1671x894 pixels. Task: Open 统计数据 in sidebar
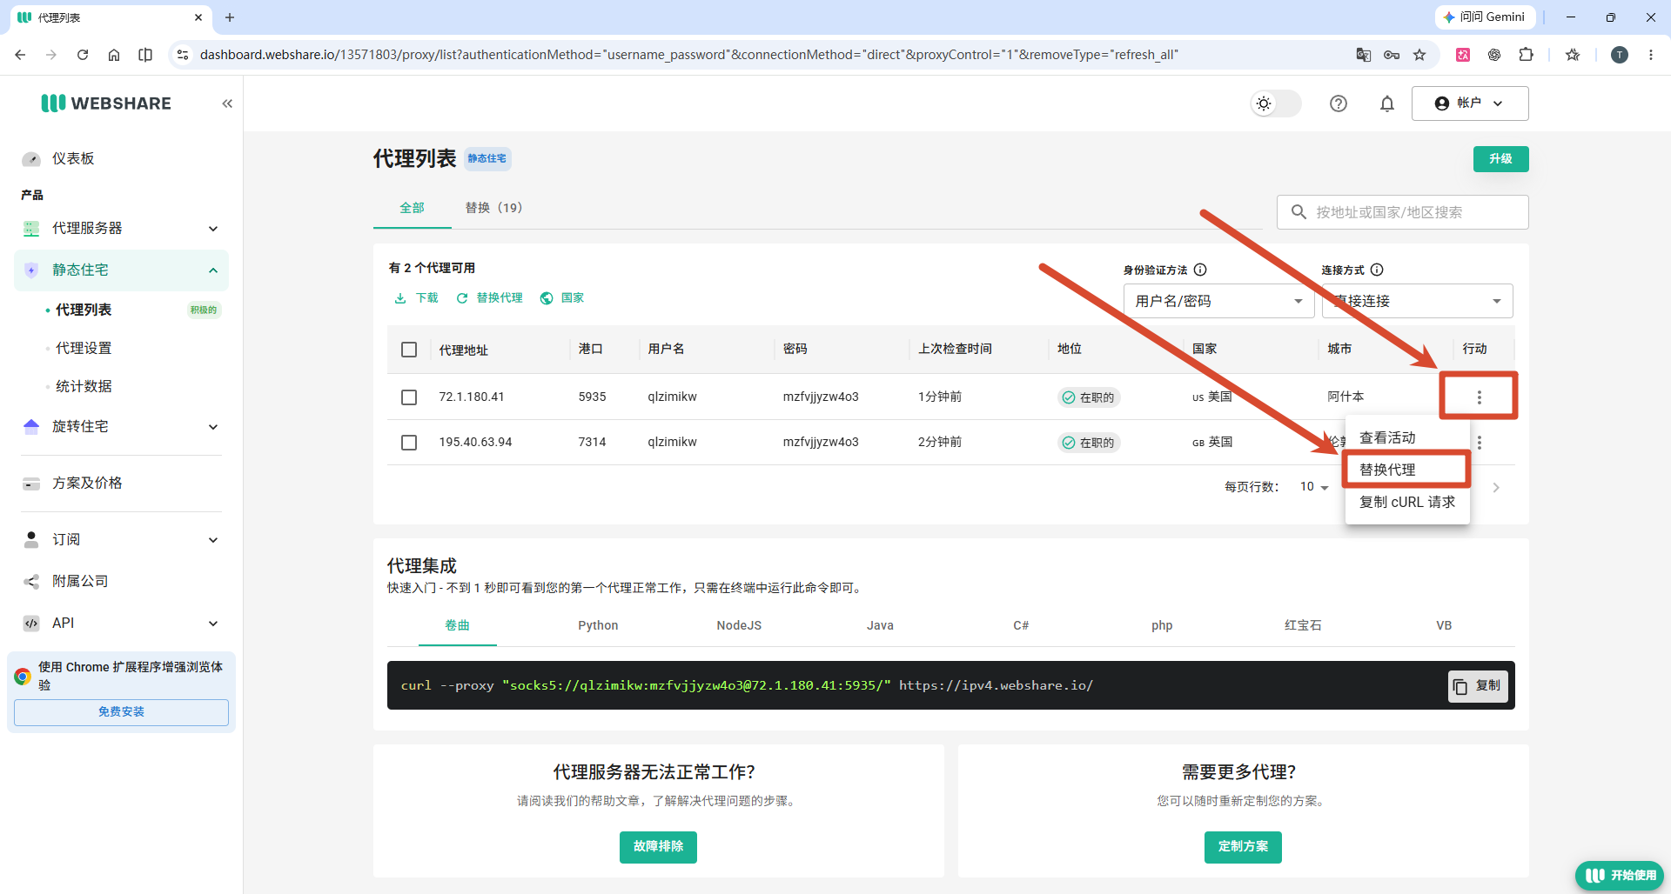click(84, 386)
